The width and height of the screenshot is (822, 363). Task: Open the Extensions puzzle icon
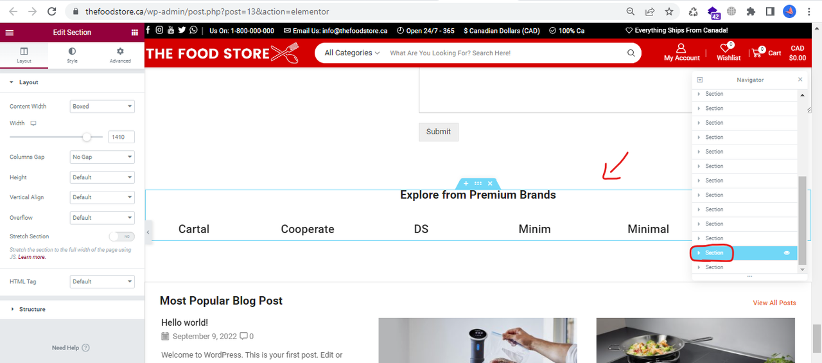(x=751, y=12)
